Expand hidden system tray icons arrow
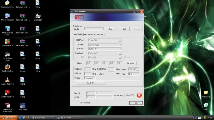The image size is (214, 120). pos(194,118)
